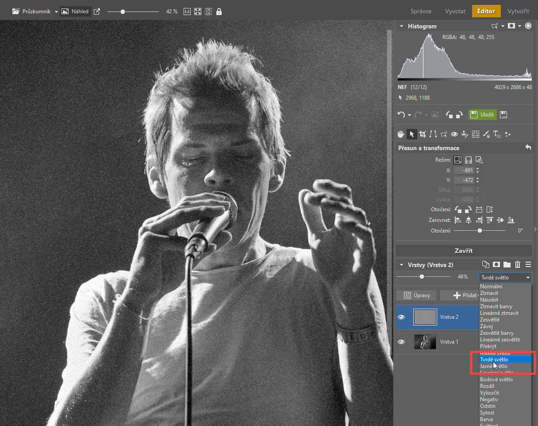Image resolution: width=538 pixels, height=426 pixels.
Task: Open the blend mode combo box Tvrdé světlo
Action: click(505, 278)
